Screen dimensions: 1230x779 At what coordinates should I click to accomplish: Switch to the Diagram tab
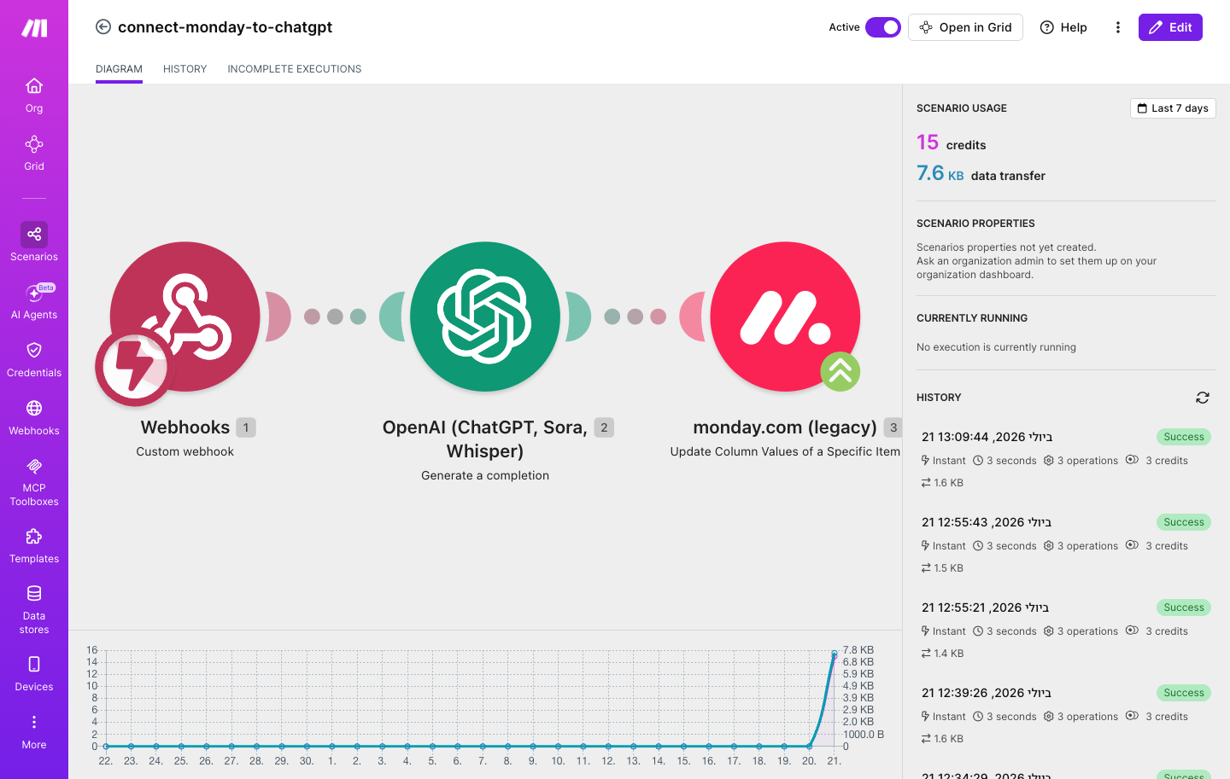[119, 69]
